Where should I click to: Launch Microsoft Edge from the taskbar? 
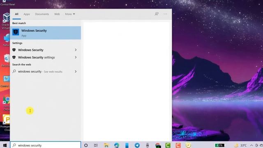117,145
